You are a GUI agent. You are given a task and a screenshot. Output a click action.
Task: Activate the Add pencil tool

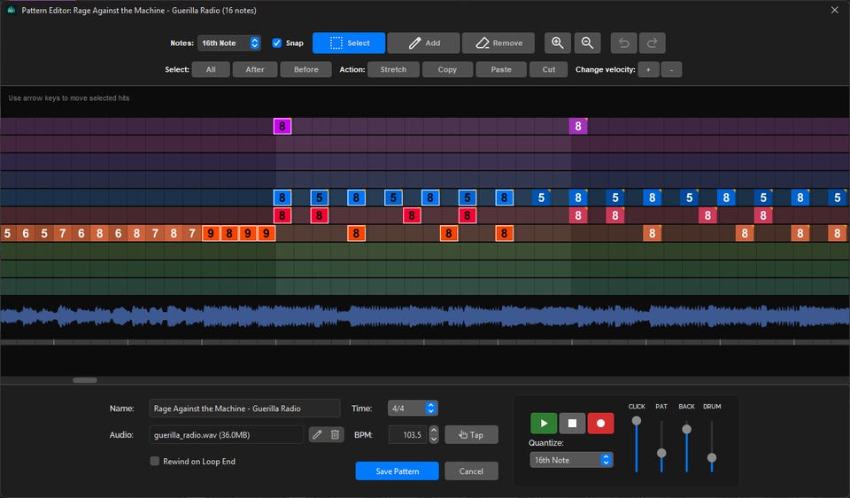[423, 43]
